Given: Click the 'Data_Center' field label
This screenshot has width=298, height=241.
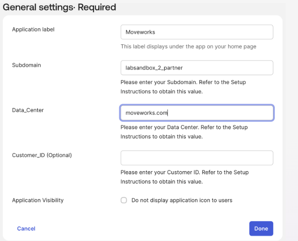Looking at the screenshot, I should pyautogui.click(x=28, y=110).
